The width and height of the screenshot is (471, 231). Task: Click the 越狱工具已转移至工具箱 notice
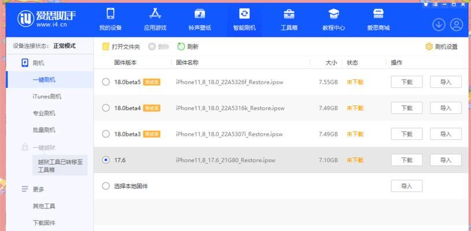60,166
